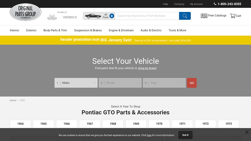Click the blue magnifier search button
Image resolution: width=251 pixels, height=141 pixels.
click(185, 16)
